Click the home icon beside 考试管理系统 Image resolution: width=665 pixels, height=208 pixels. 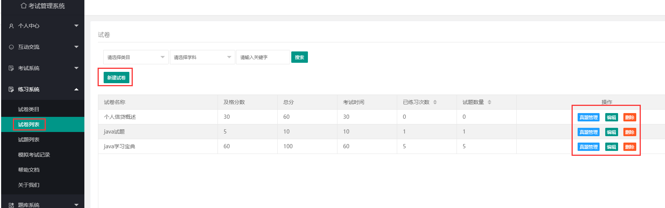pos(23,6)
